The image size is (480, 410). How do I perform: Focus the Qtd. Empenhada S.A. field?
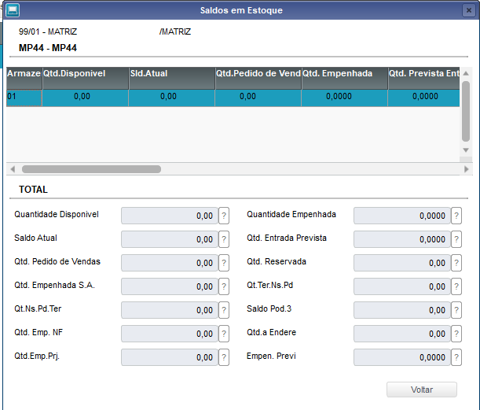(170, 286)
